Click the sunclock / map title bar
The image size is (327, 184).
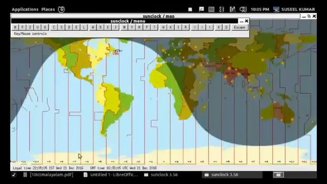pos(155,16)
